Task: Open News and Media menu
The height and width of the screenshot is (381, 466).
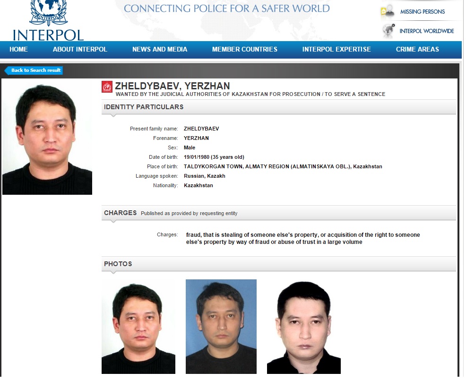Action: [x=160, y=49]
